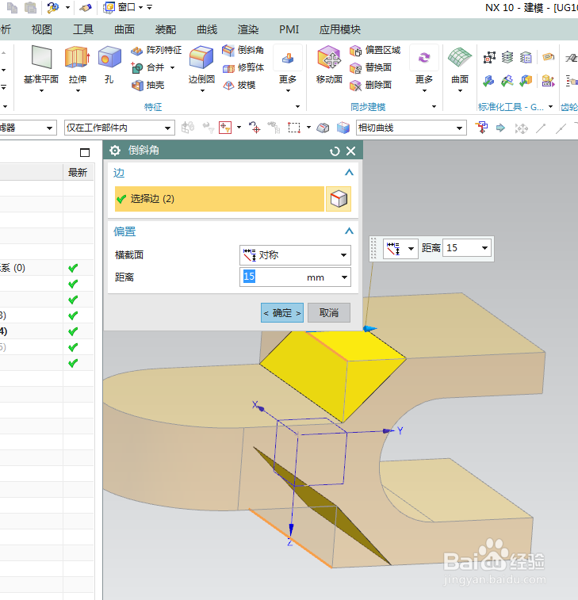
Task: Click the Unite (合并) tool icon
Action: [x=137, y=67]
